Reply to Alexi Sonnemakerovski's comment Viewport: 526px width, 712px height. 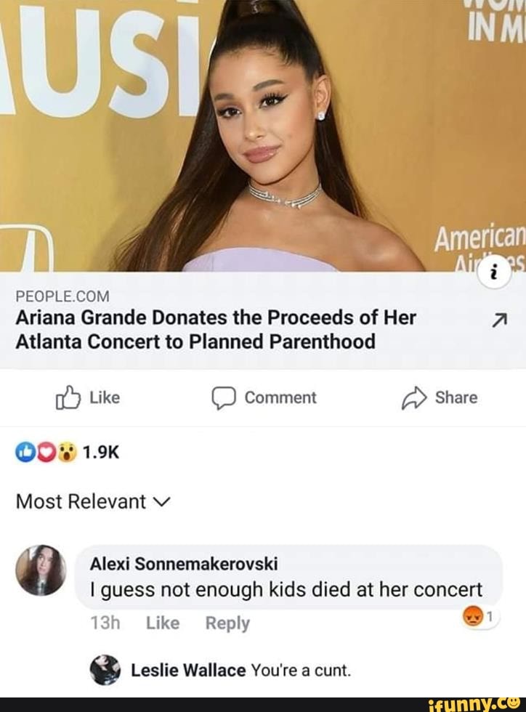227,623
